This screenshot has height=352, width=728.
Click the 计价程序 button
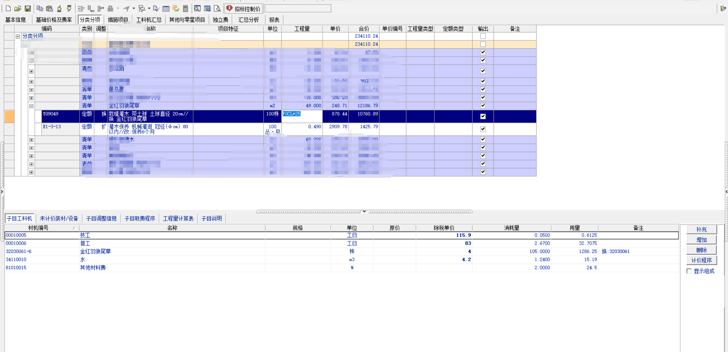coord(701,260)
